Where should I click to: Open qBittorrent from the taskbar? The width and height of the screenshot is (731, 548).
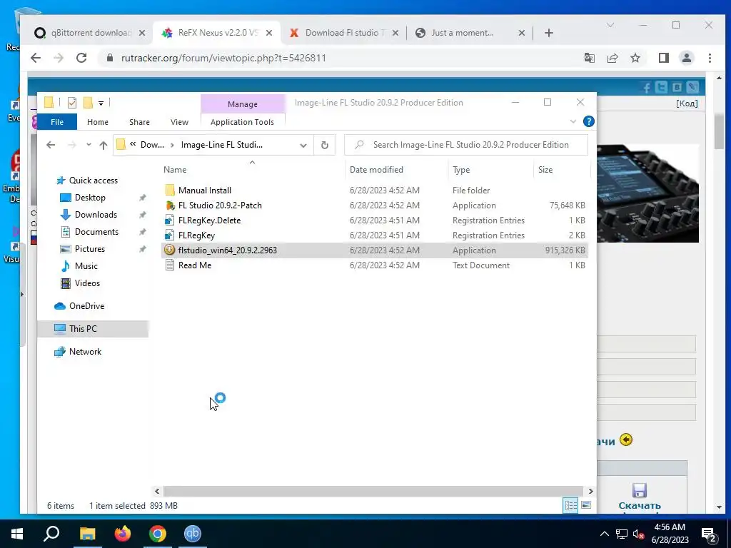[192, 534]
